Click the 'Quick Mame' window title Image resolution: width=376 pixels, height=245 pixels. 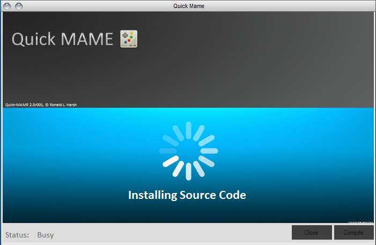(189, 6)
